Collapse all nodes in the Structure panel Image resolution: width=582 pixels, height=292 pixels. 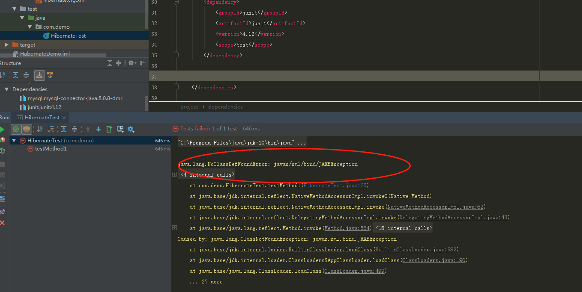click(26, 75)
